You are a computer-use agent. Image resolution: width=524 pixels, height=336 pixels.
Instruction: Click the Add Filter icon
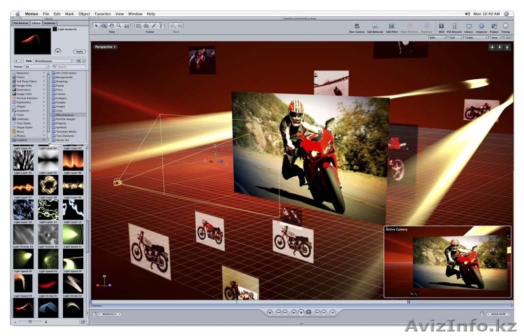pos(392,26)
